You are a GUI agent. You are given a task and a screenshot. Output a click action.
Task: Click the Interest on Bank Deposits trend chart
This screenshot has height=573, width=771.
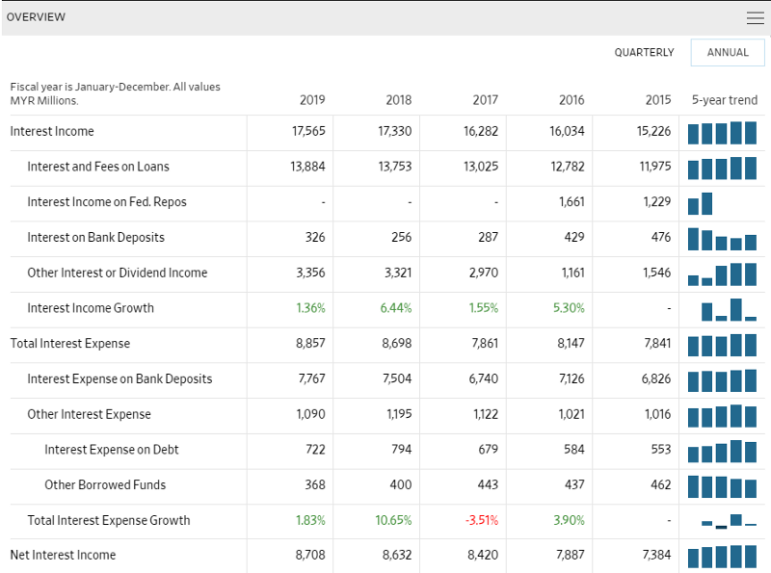(722, 239)
